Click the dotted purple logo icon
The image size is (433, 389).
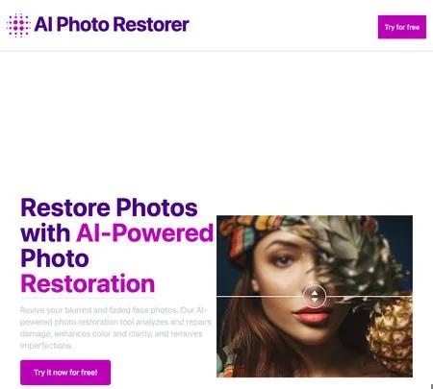pos(18,25)
